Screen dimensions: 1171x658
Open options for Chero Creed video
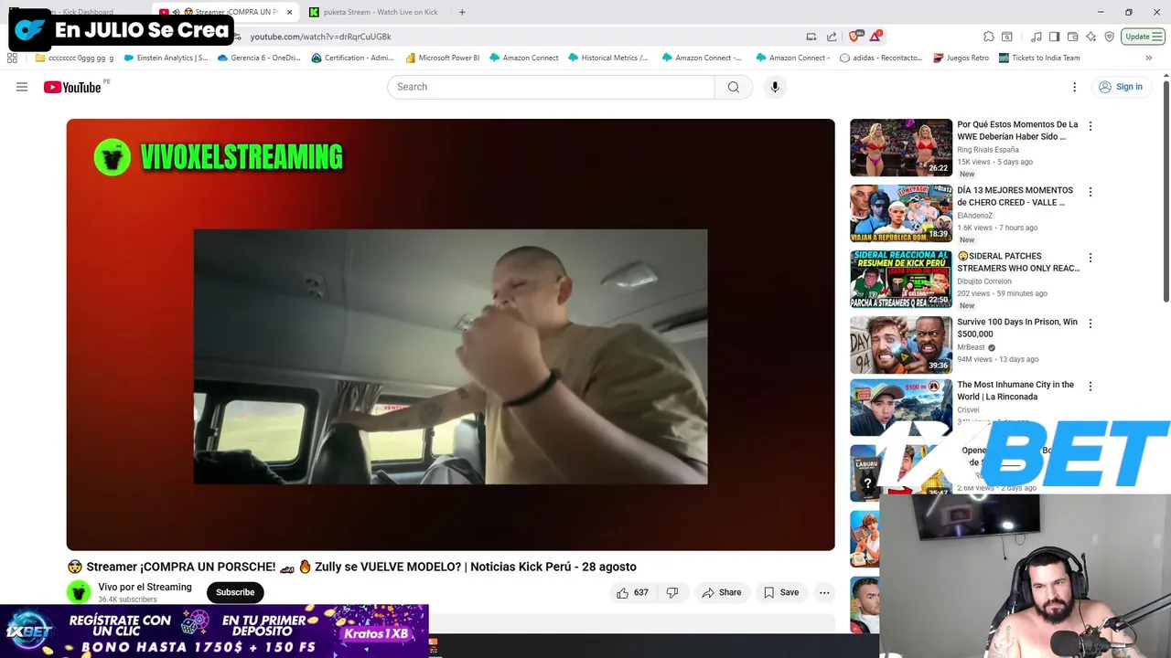point(1090,192)
